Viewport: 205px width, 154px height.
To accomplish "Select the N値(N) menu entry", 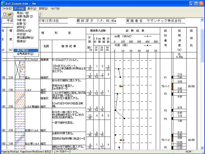I will (x=21, y=20).
